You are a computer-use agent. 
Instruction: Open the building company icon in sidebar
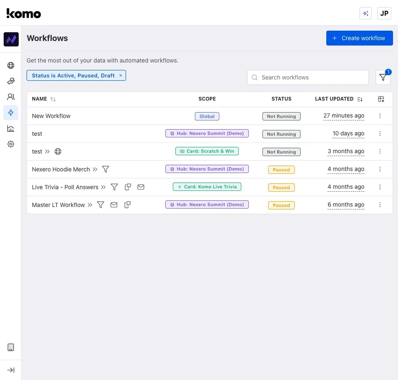(x=11, y=347)
